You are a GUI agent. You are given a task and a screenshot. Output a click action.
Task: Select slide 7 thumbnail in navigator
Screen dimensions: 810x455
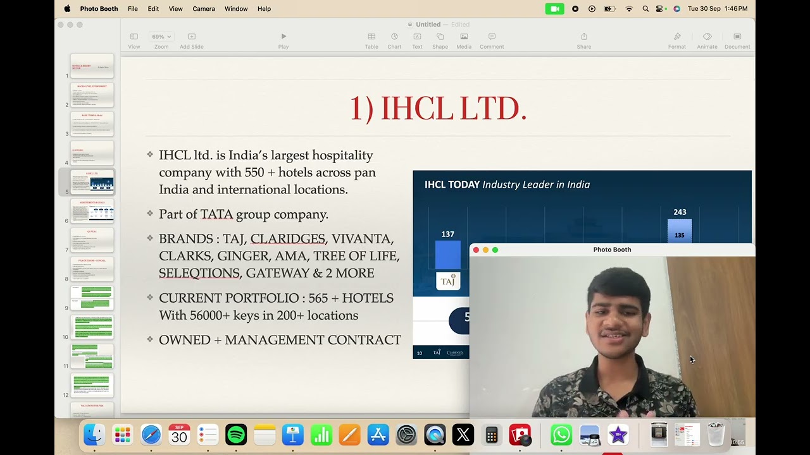[92, 241]
